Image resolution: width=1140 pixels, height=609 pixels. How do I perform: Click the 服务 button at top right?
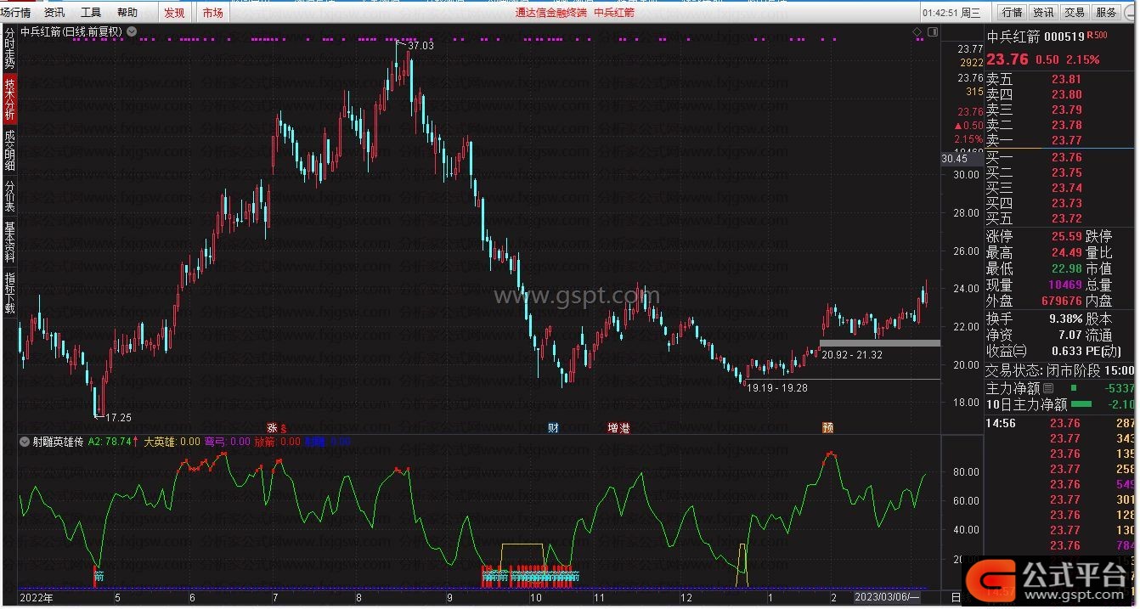[1106, 13]
